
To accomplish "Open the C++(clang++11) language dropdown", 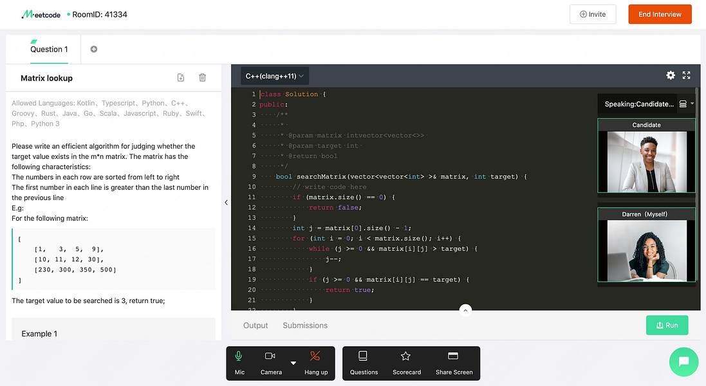I will point(274,76).
